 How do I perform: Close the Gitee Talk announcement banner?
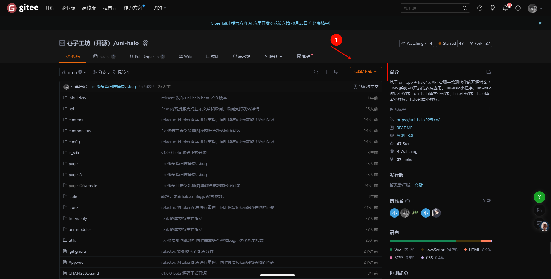540,23
